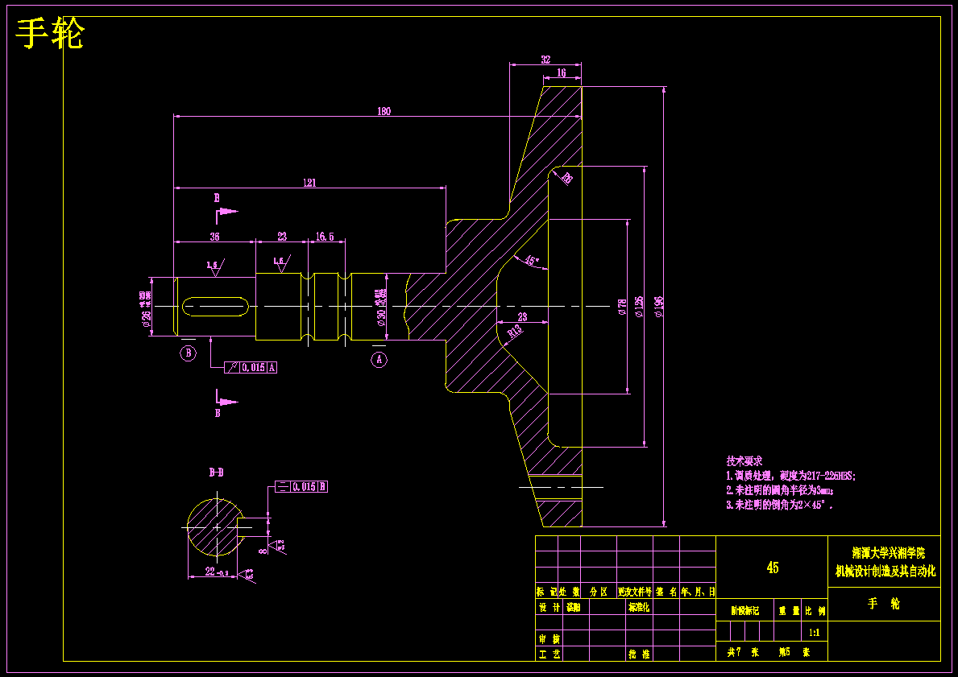The width and height of the screenshot is (958, 677).
Task: Click the 0.015 B symmetry tolerance frame
Action: pyautogui.click(x=301, y=486)
